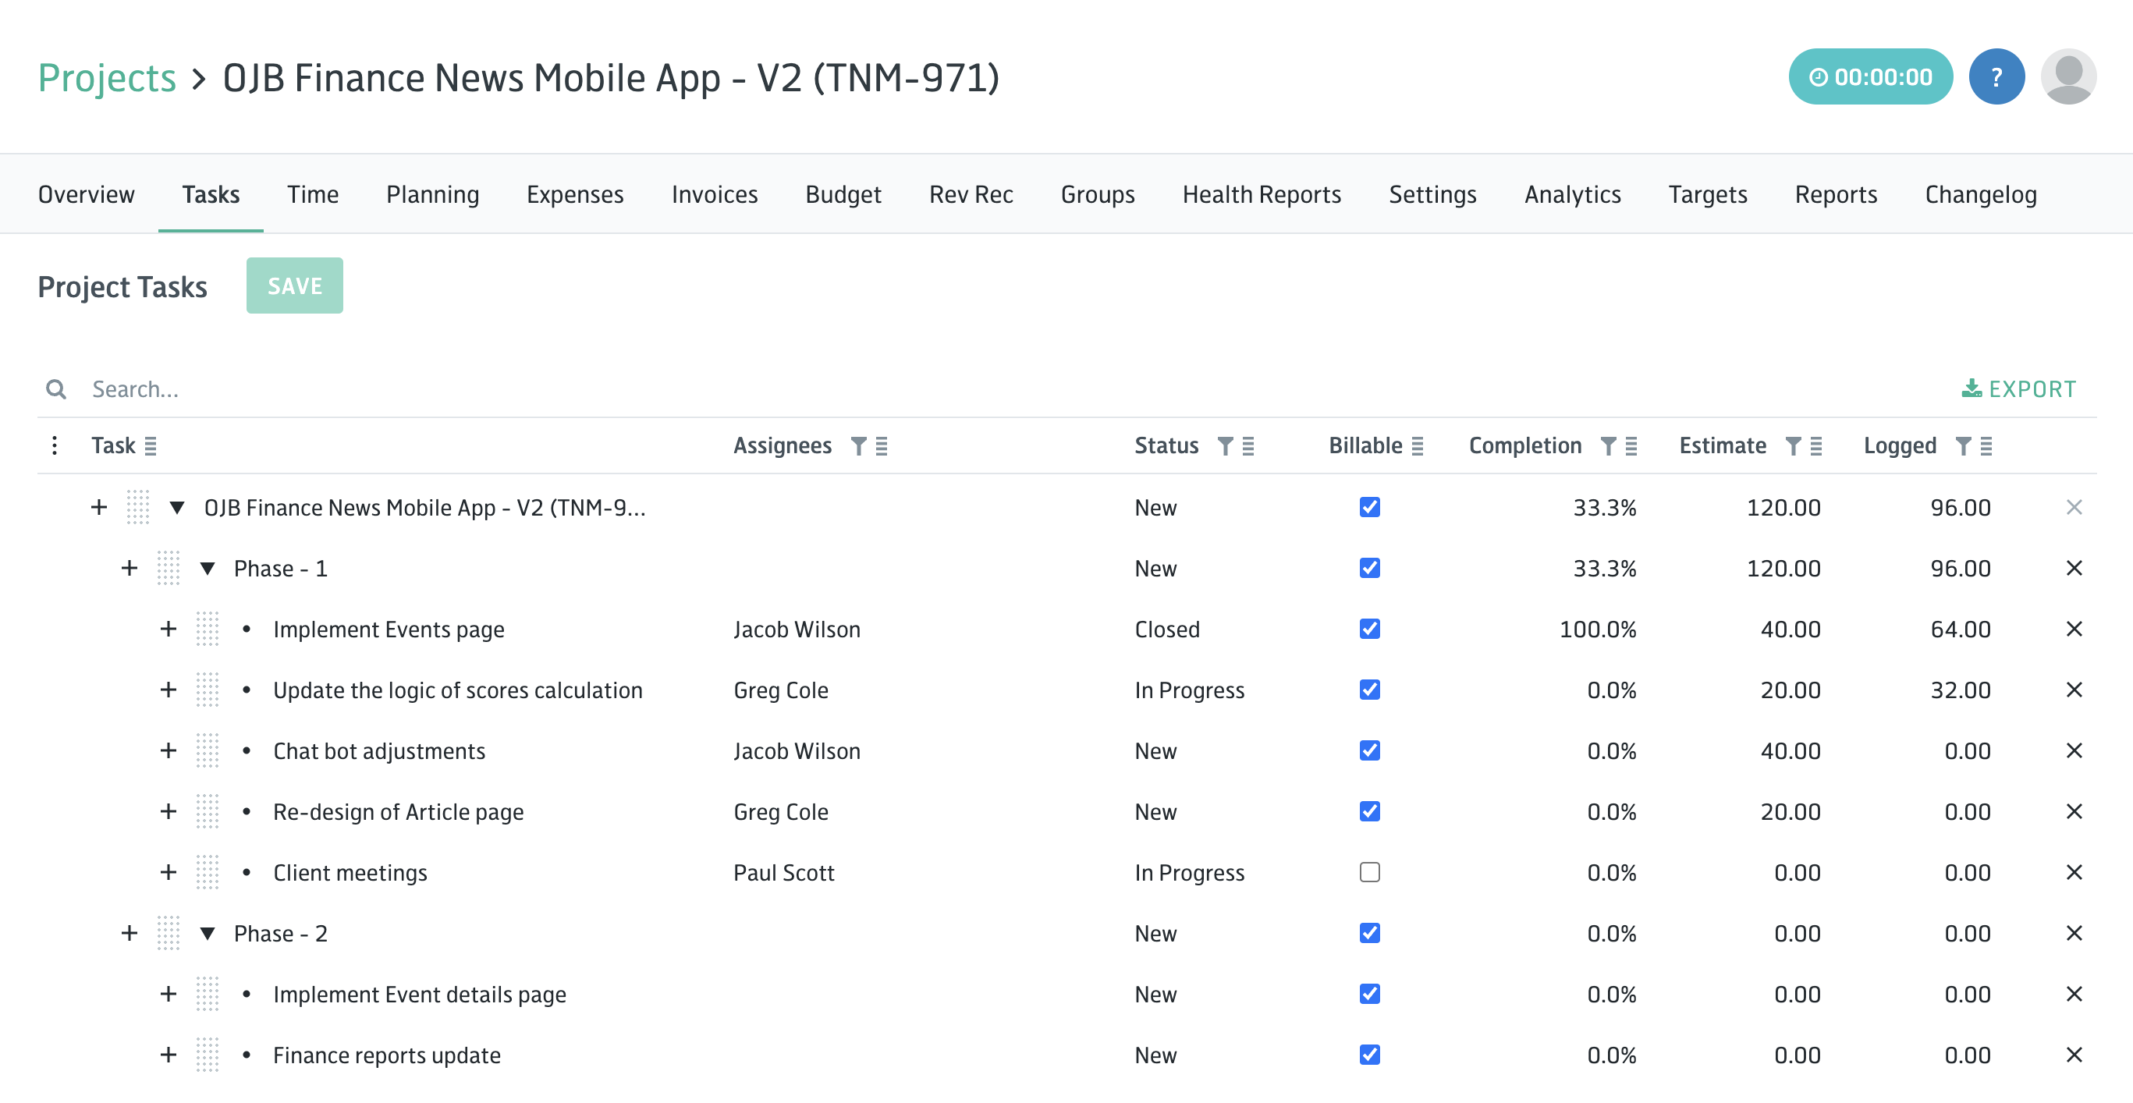The height and width of the screenshot is (1103, 2133).
Task: Delete the Phase - 2 row
Action: tap(2074, 933)
